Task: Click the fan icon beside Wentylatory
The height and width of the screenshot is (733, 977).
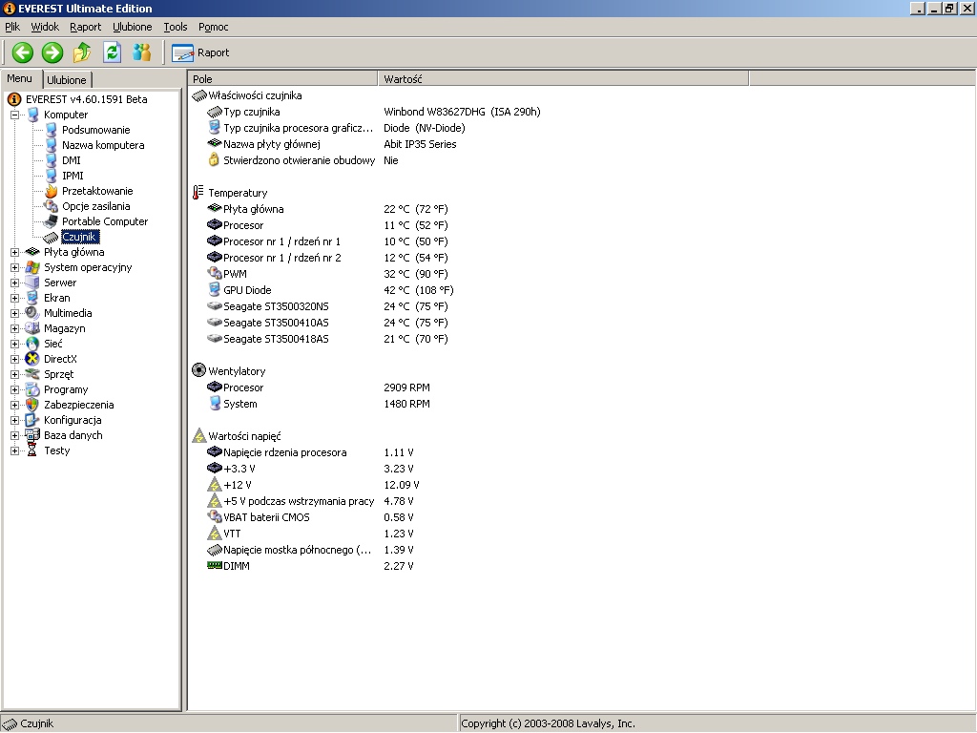Action: click(x=198, y=371)
